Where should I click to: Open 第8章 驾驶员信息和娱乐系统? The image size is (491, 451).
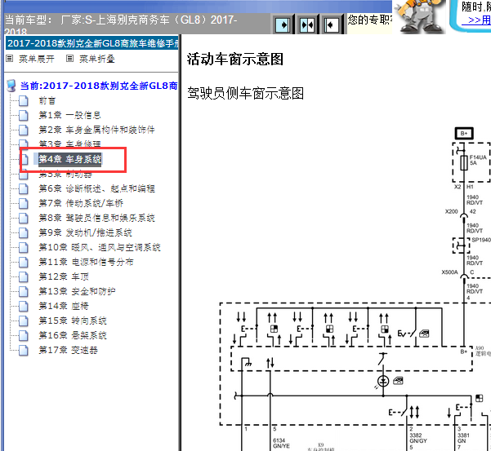[x=96, y=218]
